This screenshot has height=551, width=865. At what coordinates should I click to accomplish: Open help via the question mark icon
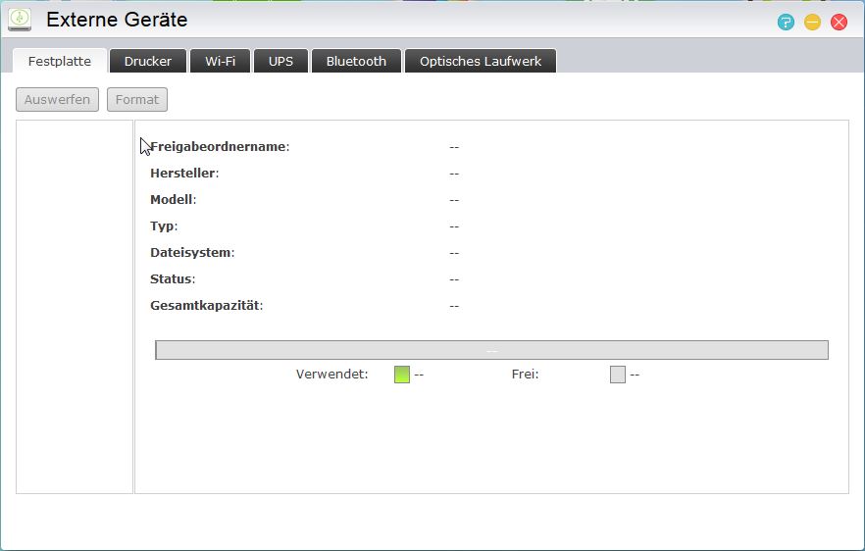pos(786,23)
